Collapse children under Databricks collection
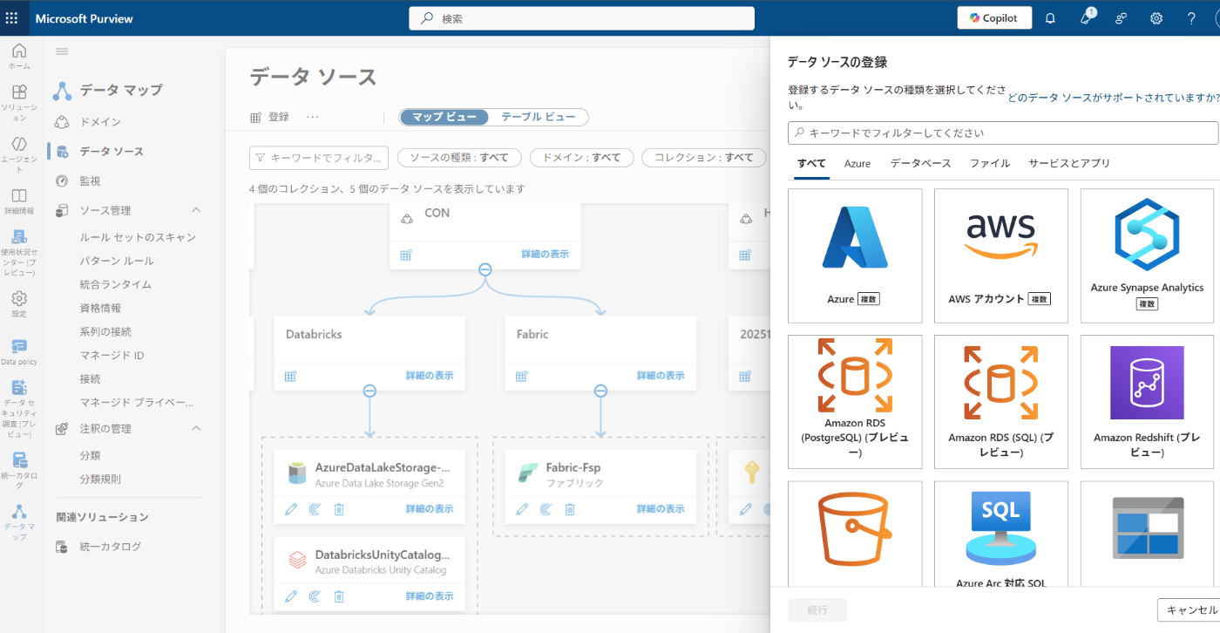Screen dimensions: 1220x633 coord(369,391)
